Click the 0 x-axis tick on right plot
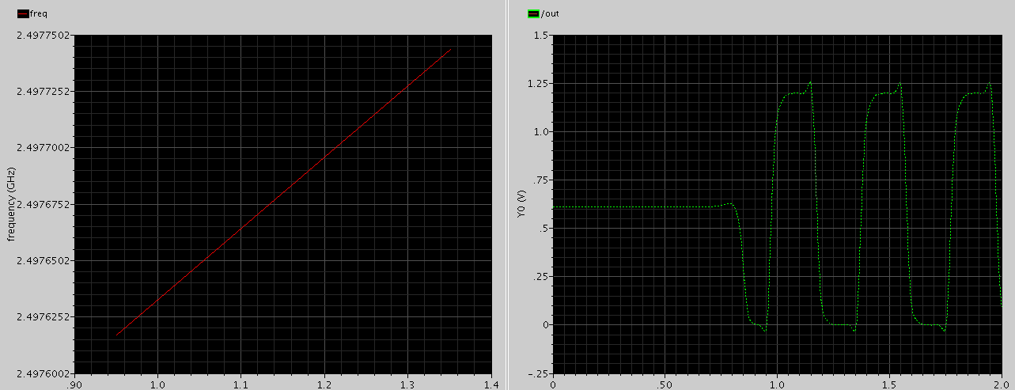 point(553,384)
